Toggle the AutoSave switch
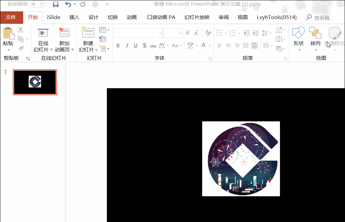Screen dimensions: 345x222 pyautogui.click(x=38, y=4)
